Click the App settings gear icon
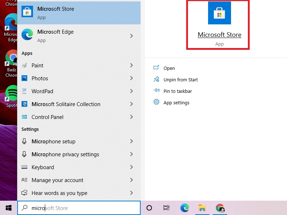This screenshot has width=287, height=215. (156, 102)
